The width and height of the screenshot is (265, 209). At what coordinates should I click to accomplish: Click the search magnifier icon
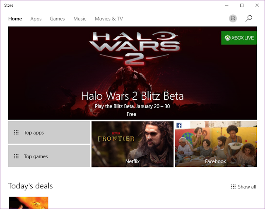click(249, 18)
